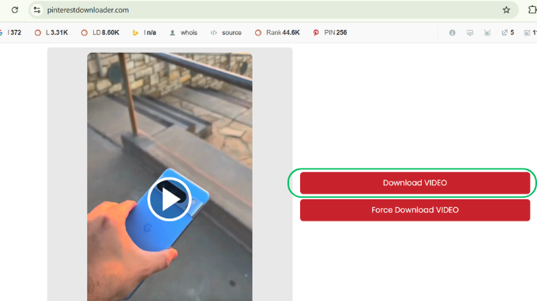Reload the page with the refresh icon
Image resolution: width=537 pixels, height=301 pixels.
(15, 10)
